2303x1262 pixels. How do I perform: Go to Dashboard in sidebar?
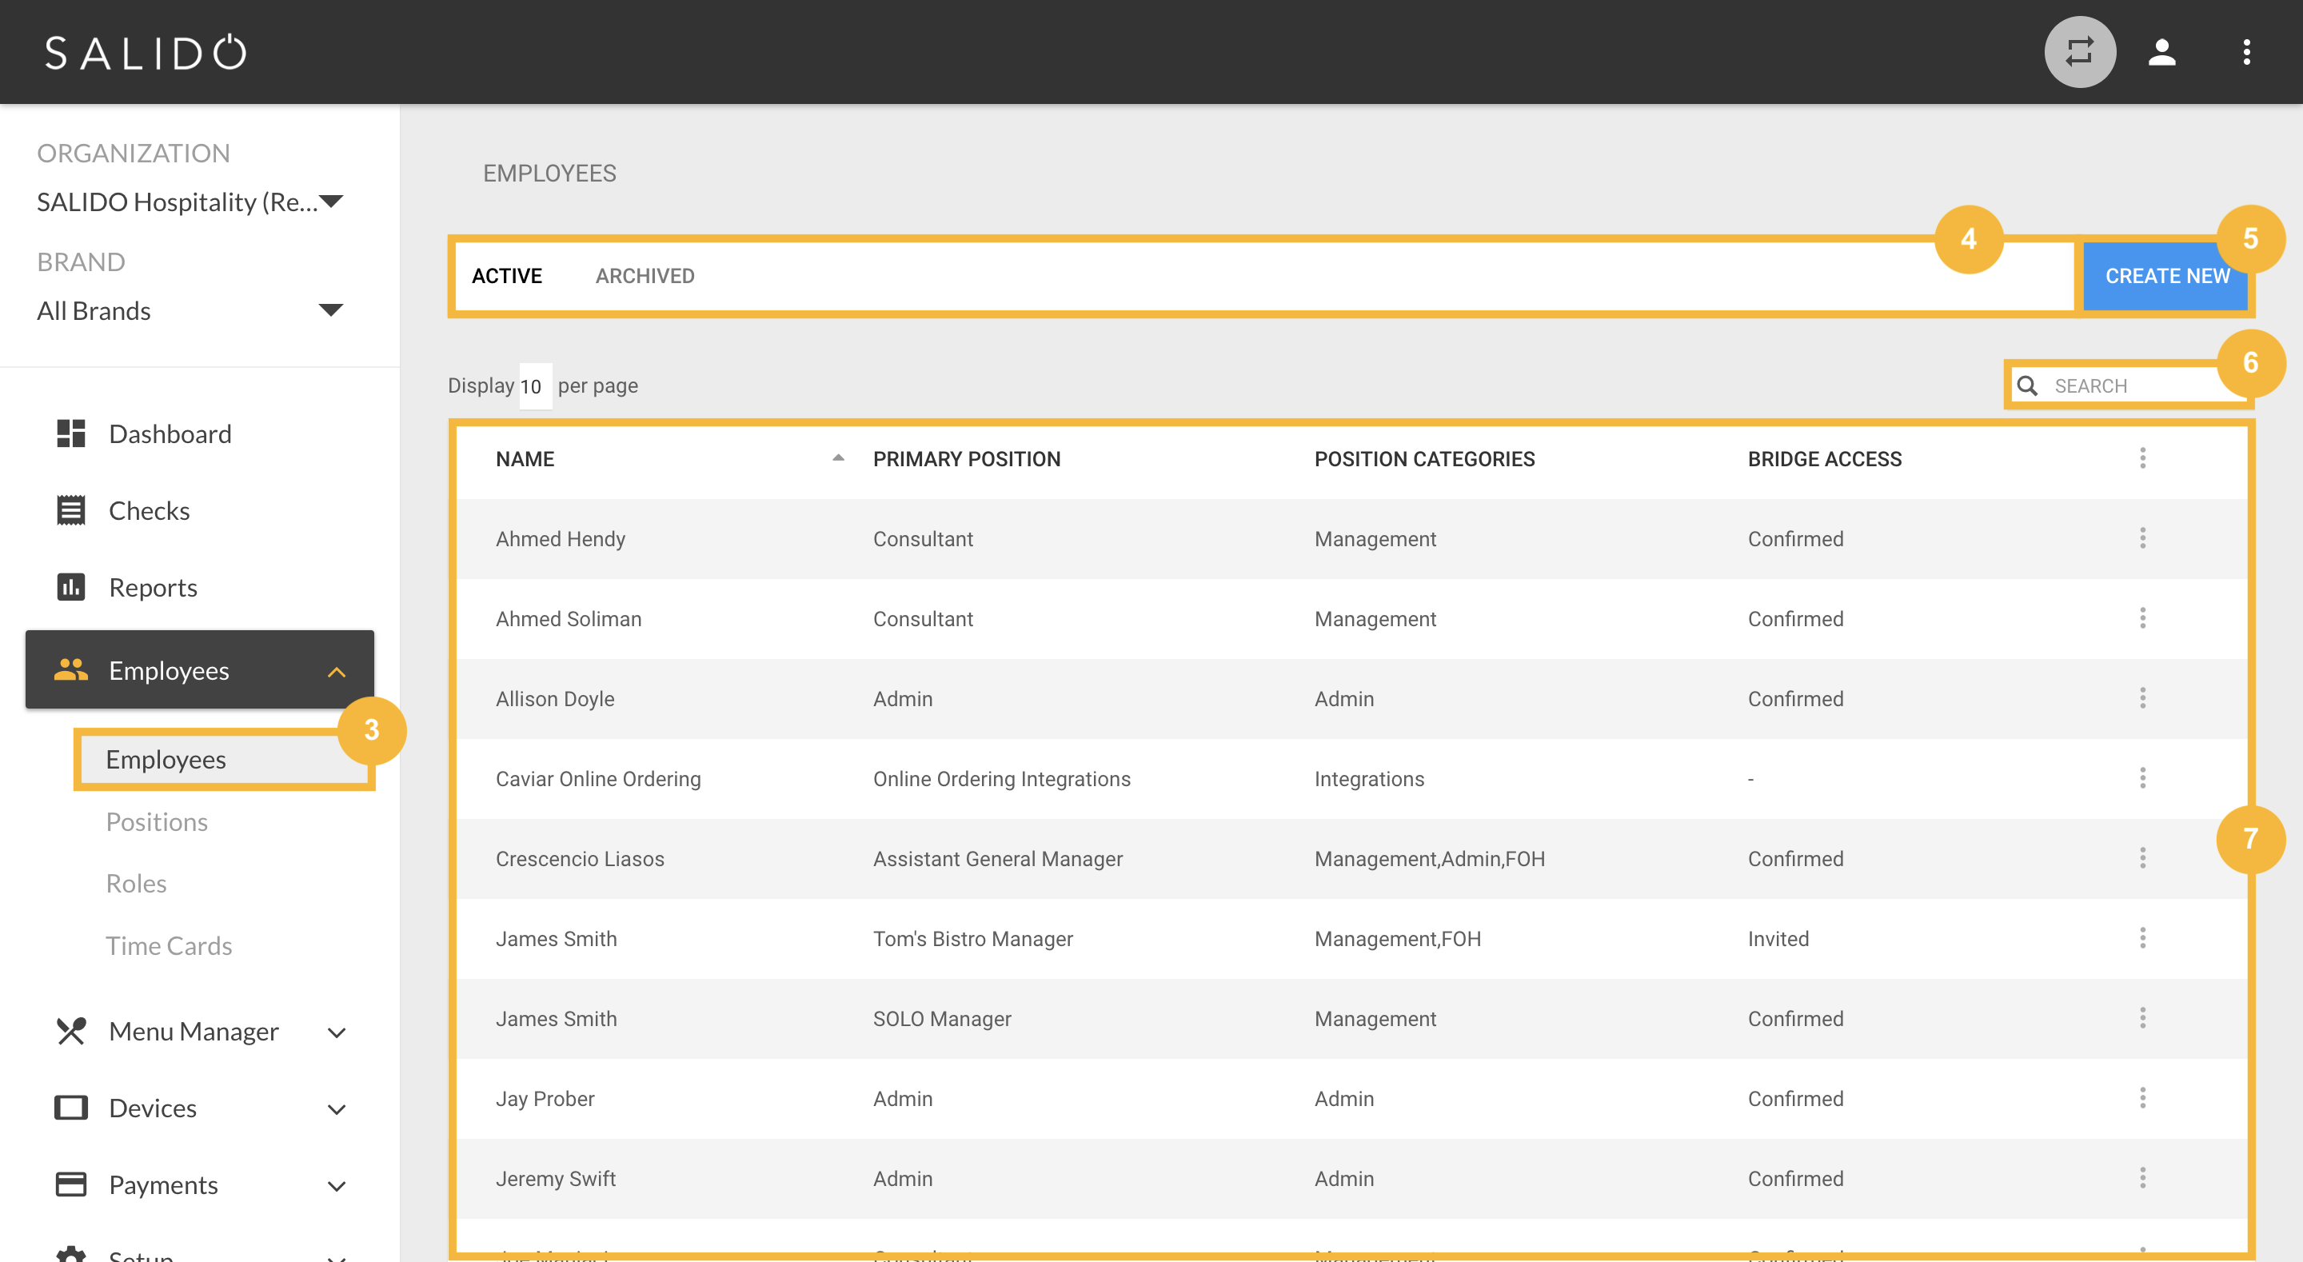pos(170,433)
